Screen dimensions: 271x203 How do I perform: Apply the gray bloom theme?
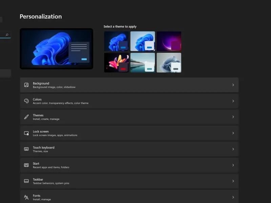[169, 63]
